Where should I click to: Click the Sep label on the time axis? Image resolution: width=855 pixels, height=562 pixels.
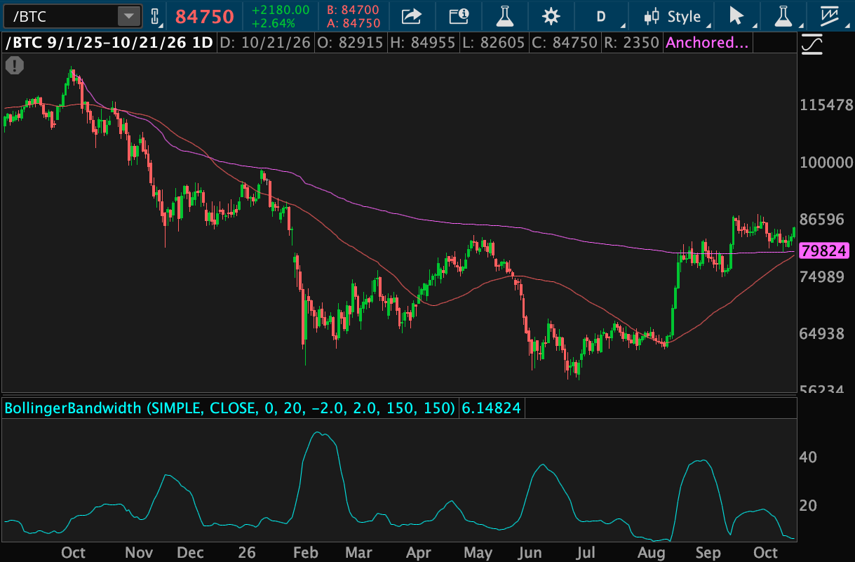(x=709, y=553)
